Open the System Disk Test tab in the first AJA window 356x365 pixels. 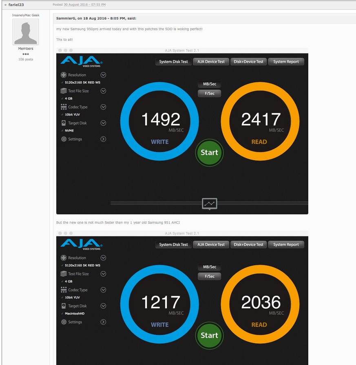(x=173, y=62)
